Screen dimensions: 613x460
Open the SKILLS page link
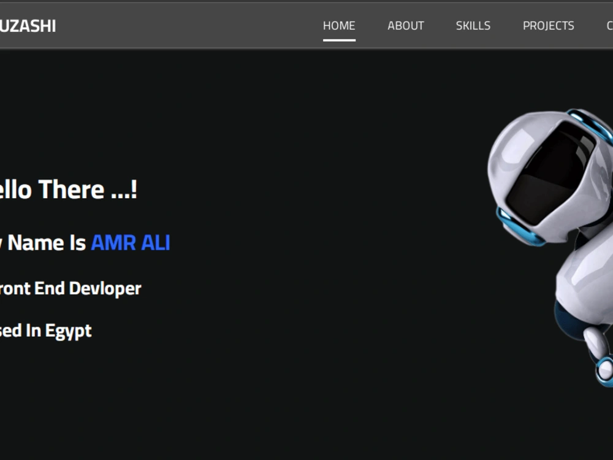473,25
